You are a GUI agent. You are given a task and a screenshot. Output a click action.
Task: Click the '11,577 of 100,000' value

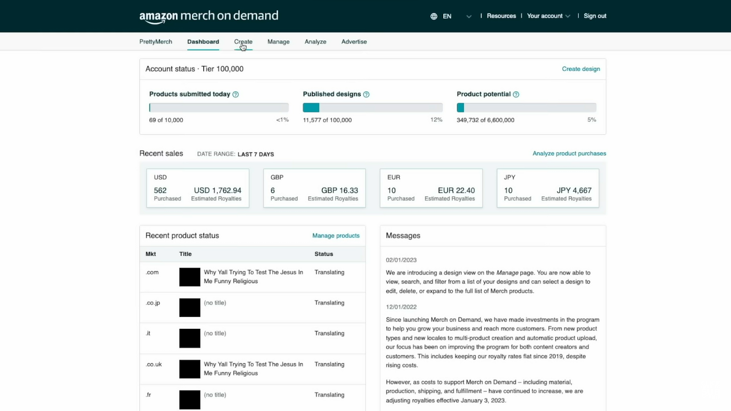coord(328,120)
